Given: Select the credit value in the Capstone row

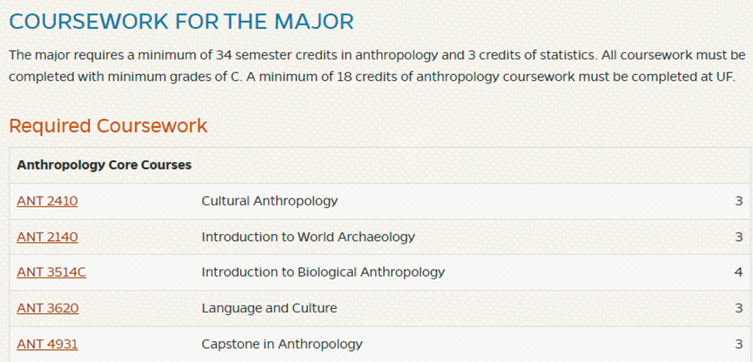Looking at the screenshot, I should coord(738,344).
